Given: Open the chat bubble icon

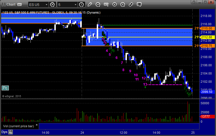Looking at the screenshot, I should click(139, 5).
